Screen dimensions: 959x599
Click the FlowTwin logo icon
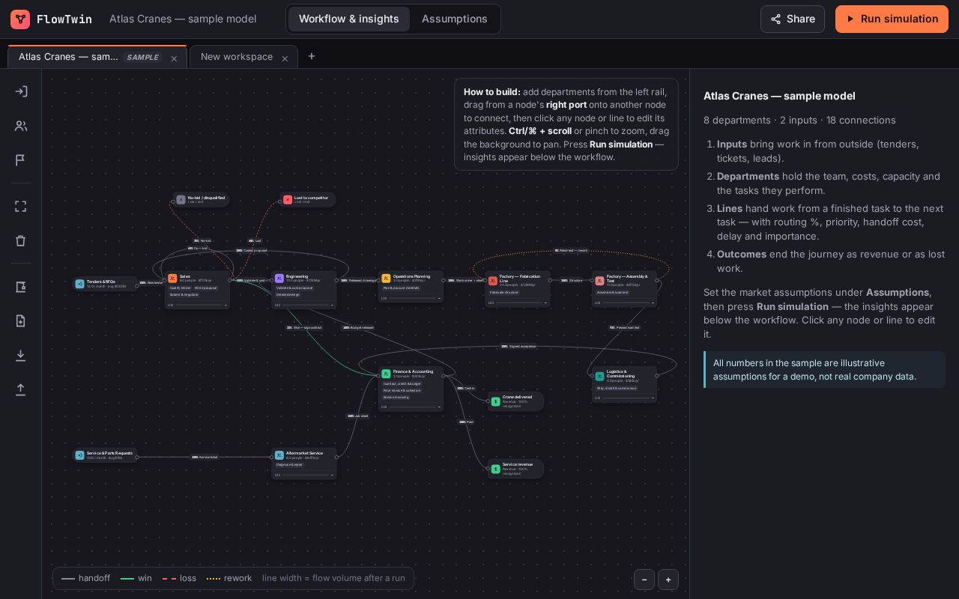point(20,19)
